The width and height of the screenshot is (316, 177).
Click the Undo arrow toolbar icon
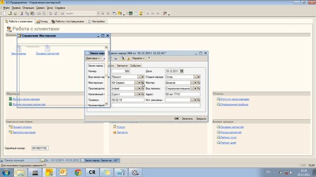coord(50,13)
